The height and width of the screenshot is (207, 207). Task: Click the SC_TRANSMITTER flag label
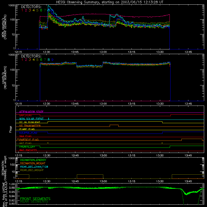pyautogui.click(x=30, y=126)
